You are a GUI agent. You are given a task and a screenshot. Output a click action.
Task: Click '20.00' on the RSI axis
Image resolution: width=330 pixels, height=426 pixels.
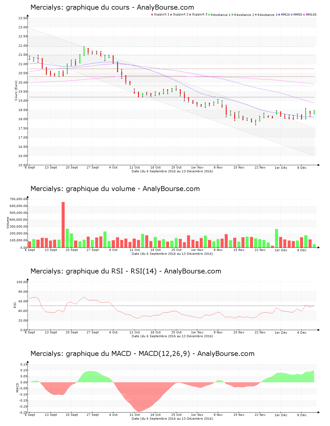23,320
